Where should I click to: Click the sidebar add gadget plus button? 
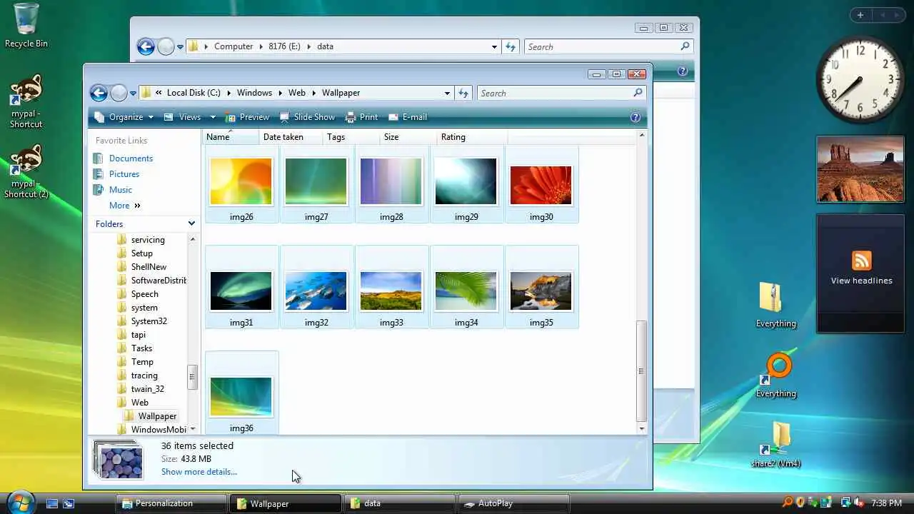(x=860, y=15)
